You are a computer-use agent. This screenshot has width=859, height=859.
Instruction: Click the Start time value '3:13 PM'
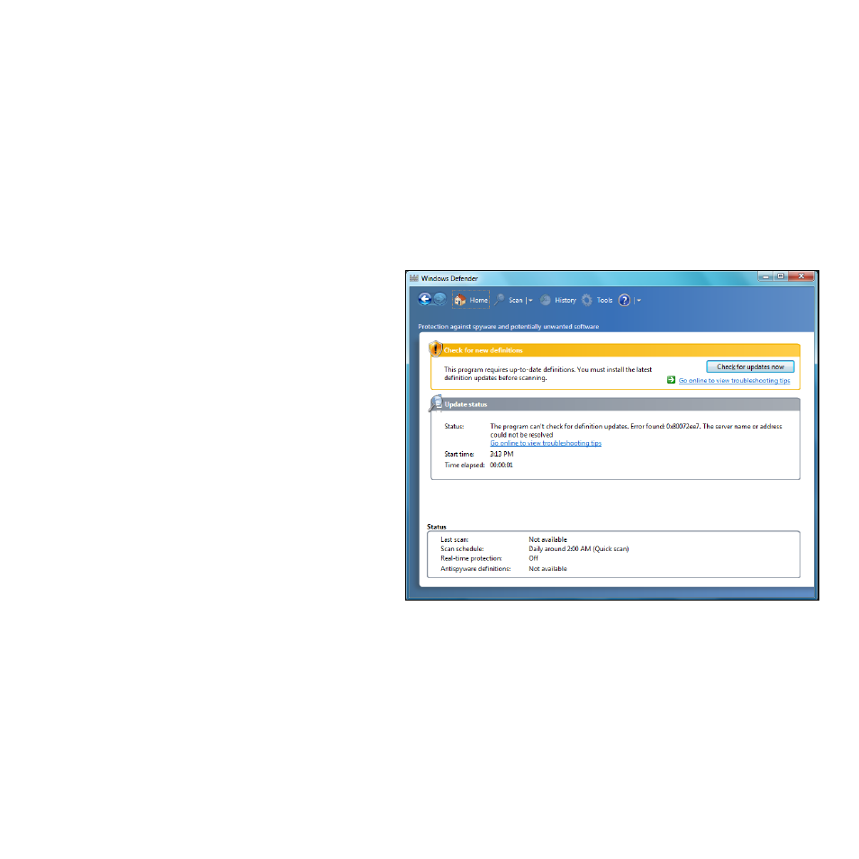pos(502,454)
